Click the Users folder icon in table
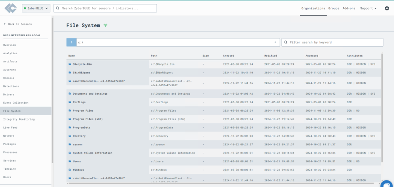 coord(70,161)
